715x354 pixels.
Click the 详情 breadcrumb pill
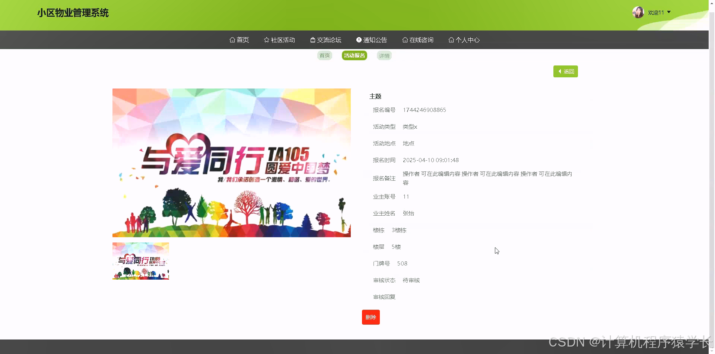[384, 56]
